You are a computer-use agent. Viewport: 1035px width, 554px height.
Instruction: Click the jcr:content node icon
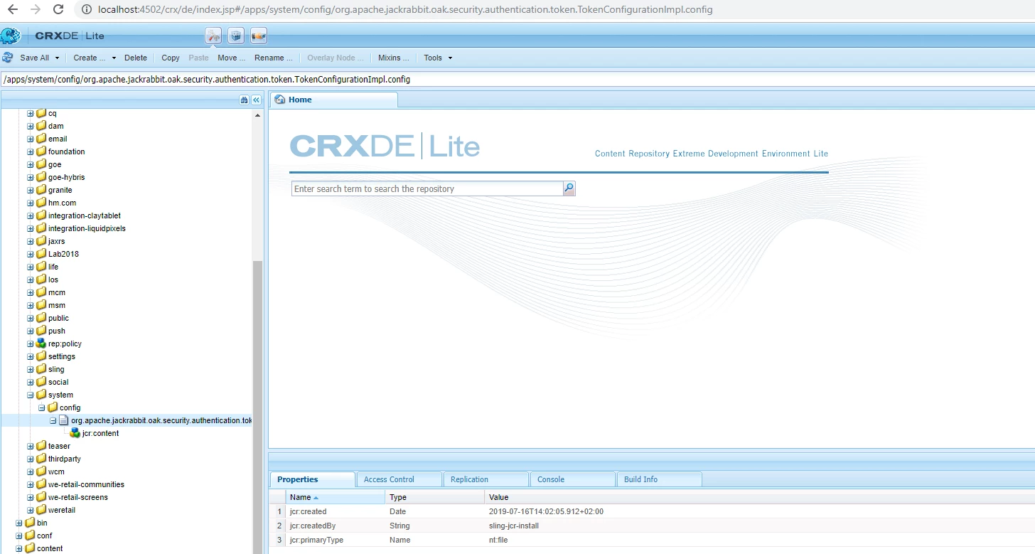pos(75,433)
